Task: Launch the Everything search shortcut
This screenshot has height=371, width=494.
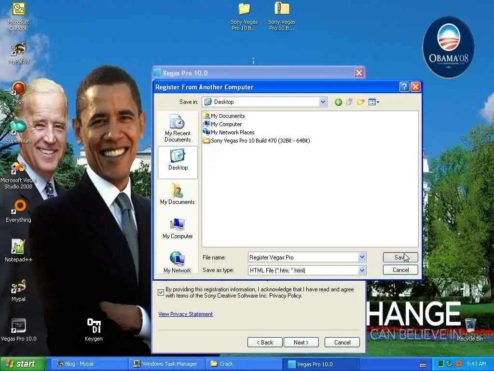Action: (x=18, y=211)
